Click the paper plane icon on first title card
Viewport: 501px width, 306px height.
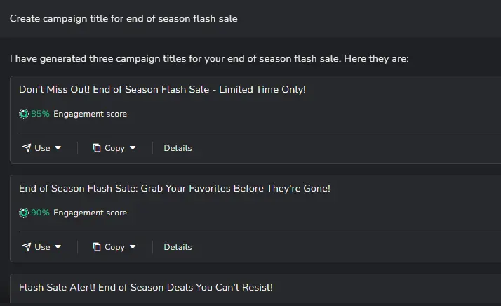(27, 147)
